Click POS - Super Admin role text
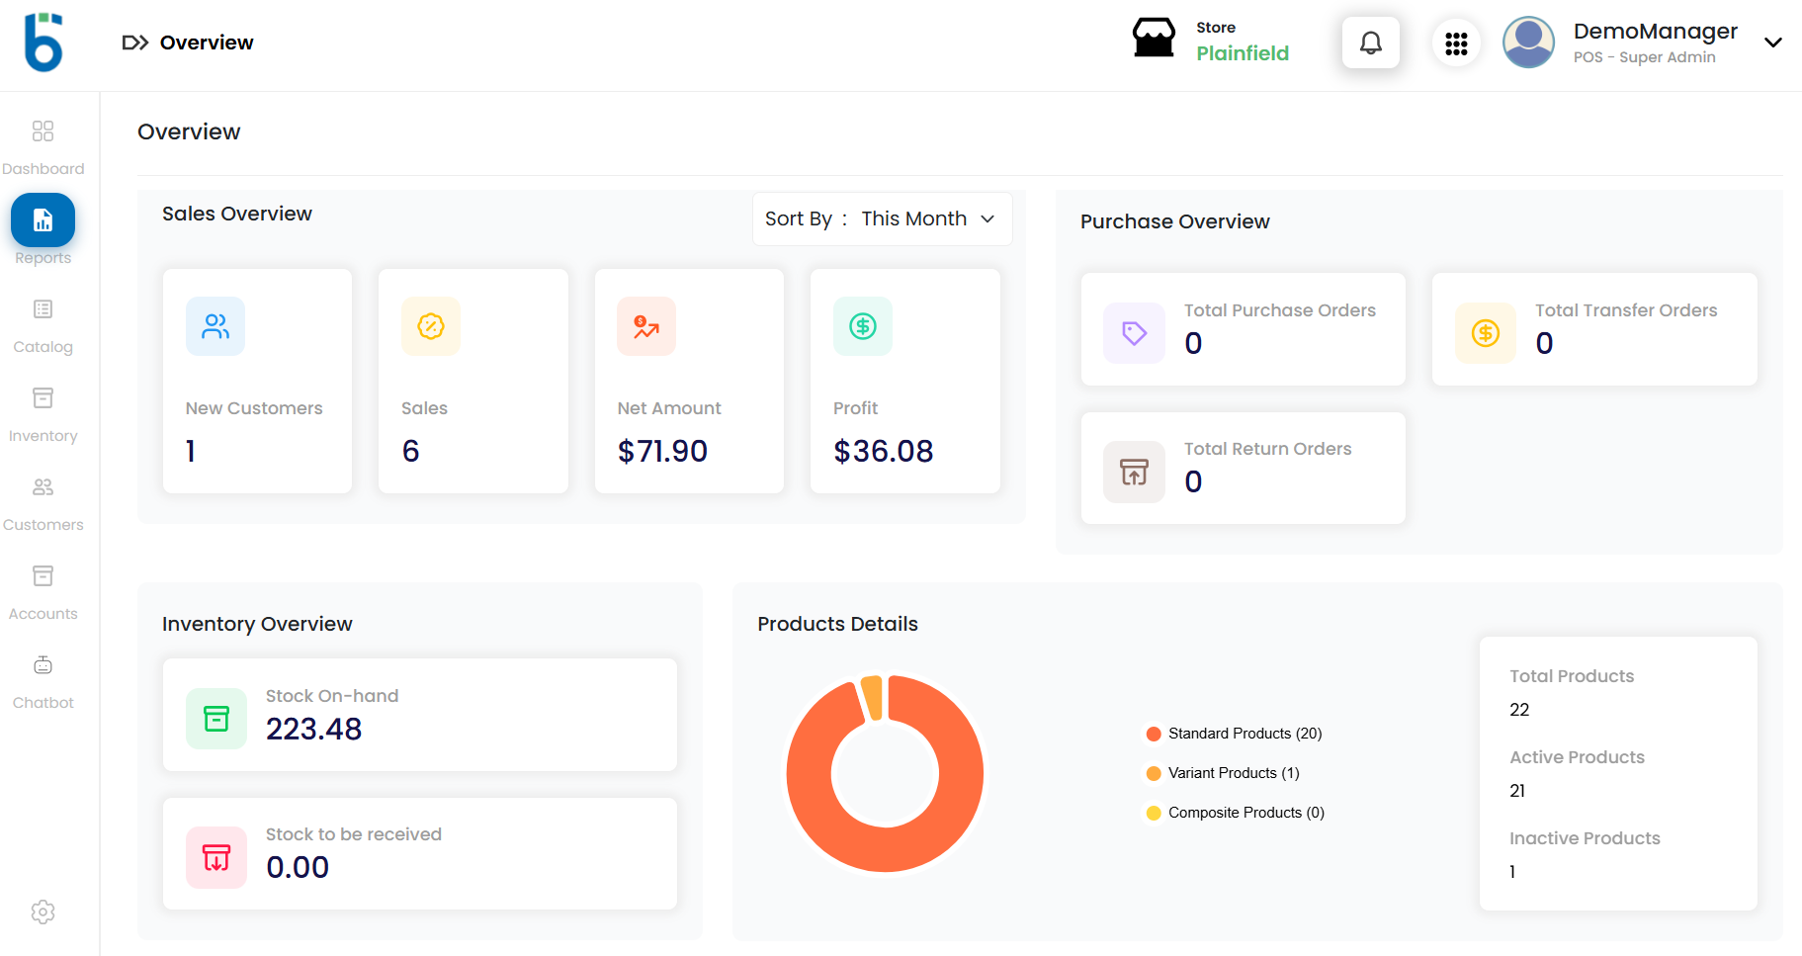The width and height of the screenshot is (1802, 956). (1644, 57)
